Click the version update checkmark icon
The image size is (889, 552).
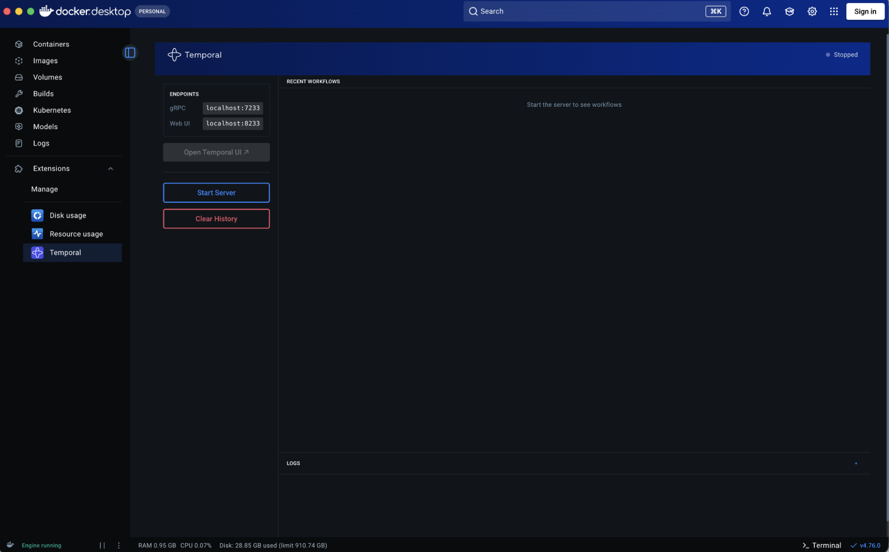pyautogui.click(x=853, y=545)
